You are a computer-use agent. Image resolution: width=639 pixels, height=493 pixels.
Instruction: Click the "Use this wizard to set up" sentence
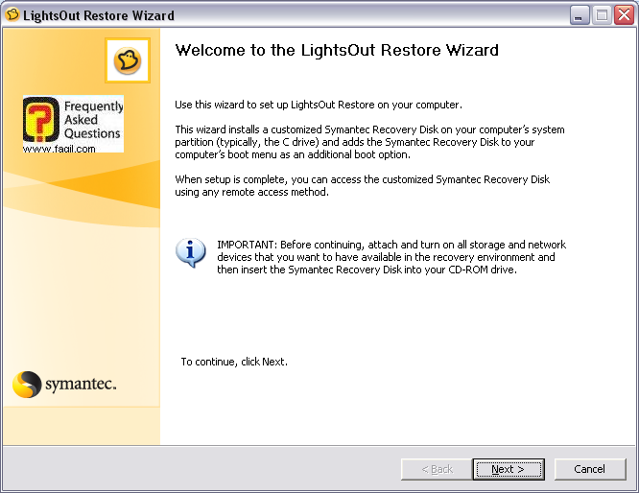(x=319, y=104)
